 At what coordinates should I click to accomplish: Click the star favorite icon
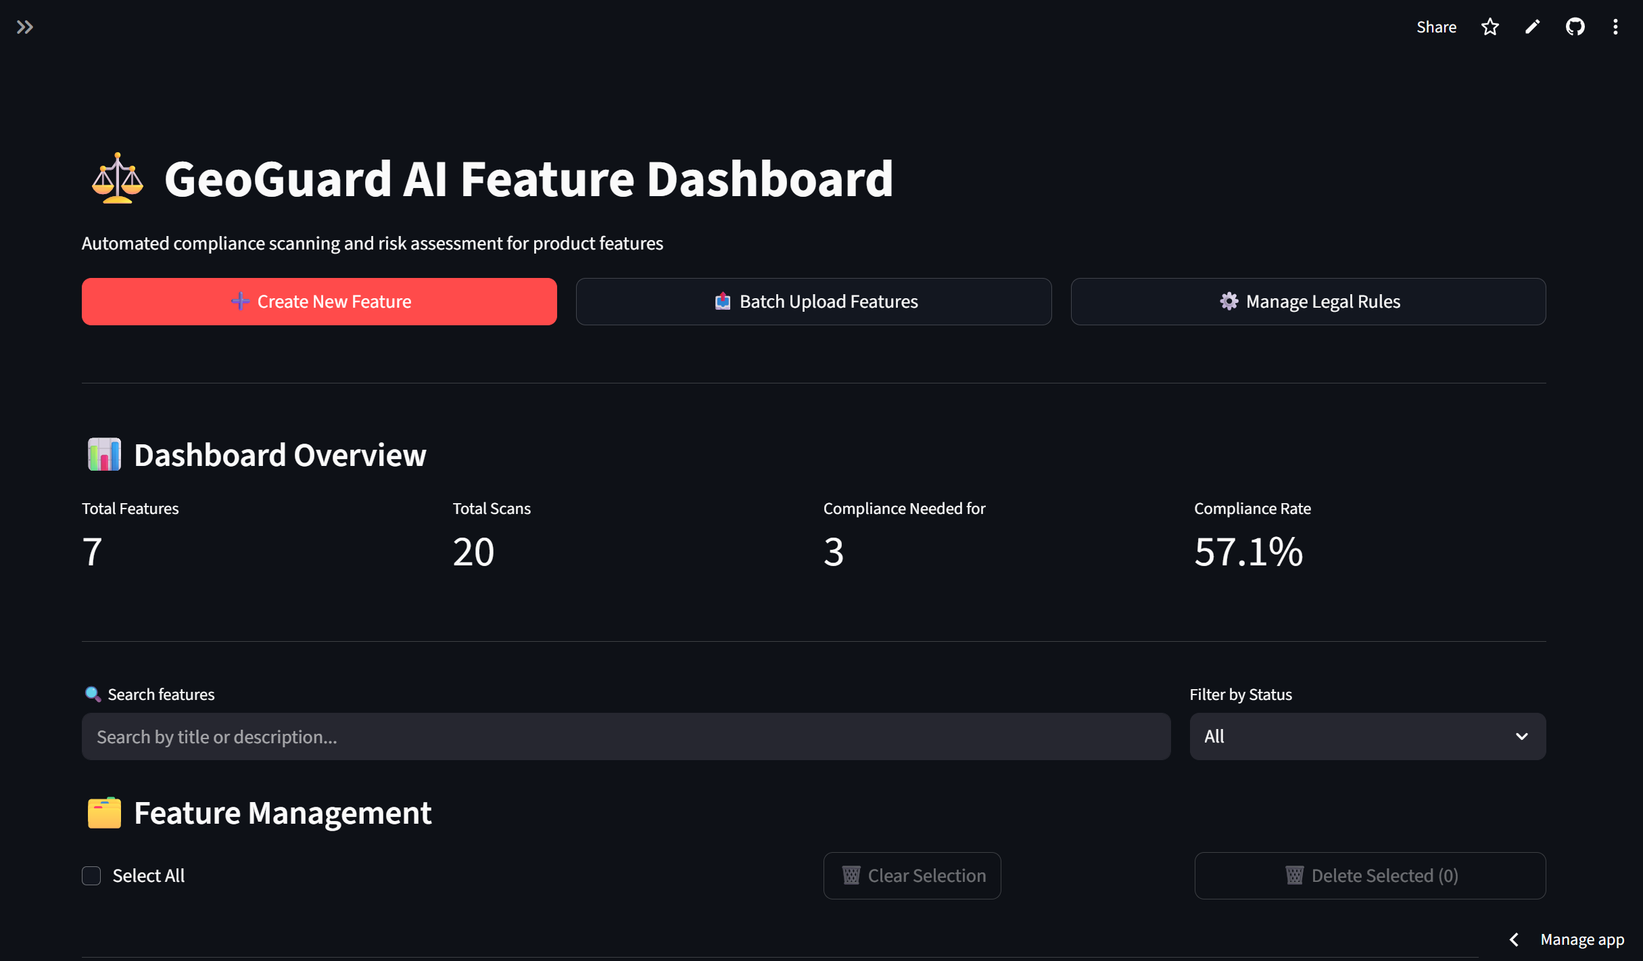tap(1490, 27)
